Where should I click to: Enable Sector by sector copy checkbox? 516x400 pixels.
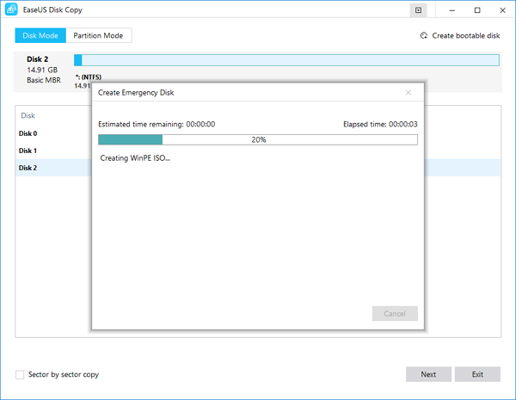pyautogui.click(x=20, y=375)
